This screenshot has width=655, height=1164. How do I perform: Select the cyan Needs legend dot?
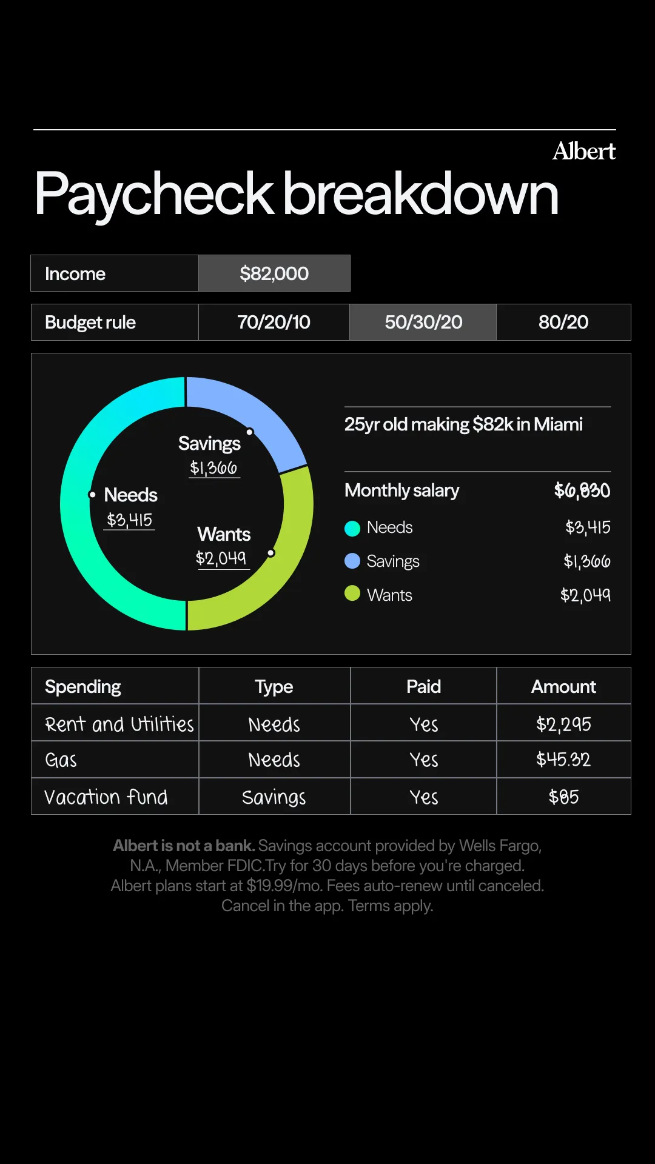(x=352, y=528)
